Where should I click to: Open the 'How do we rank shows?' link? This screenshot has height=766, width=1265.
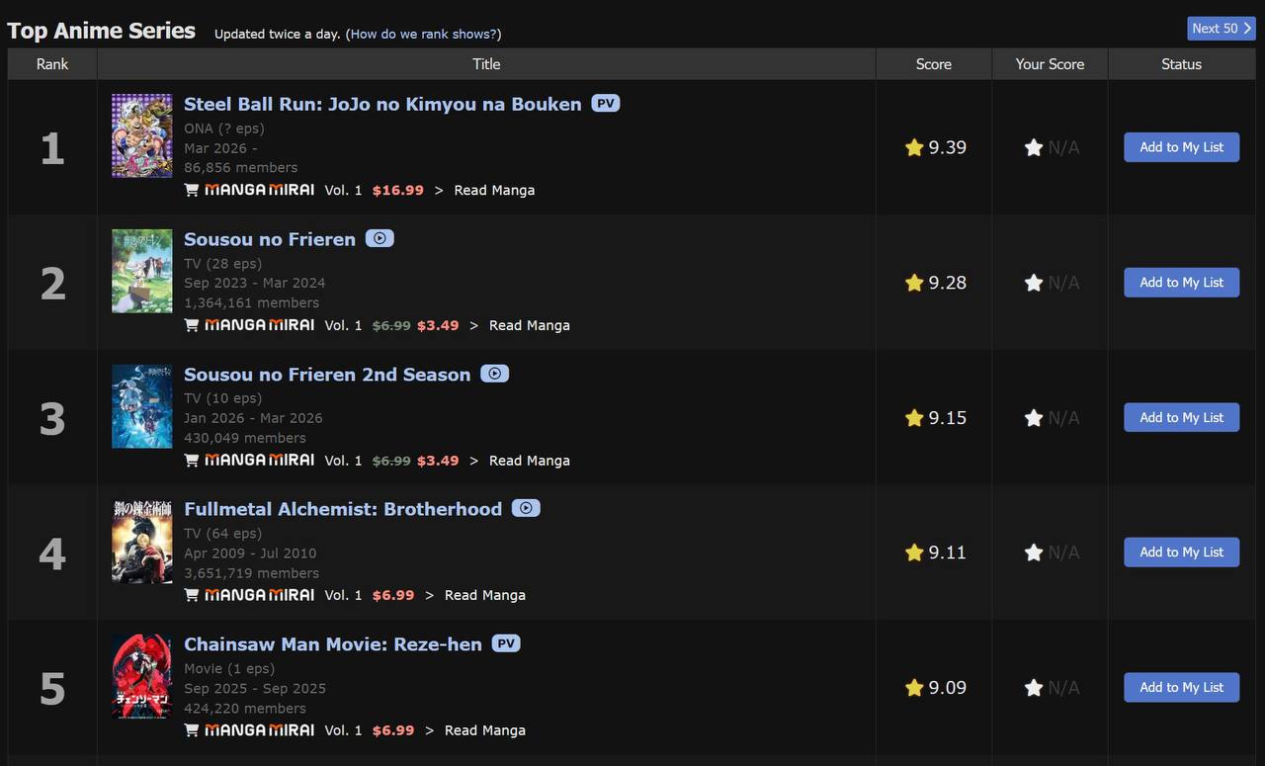423,34
